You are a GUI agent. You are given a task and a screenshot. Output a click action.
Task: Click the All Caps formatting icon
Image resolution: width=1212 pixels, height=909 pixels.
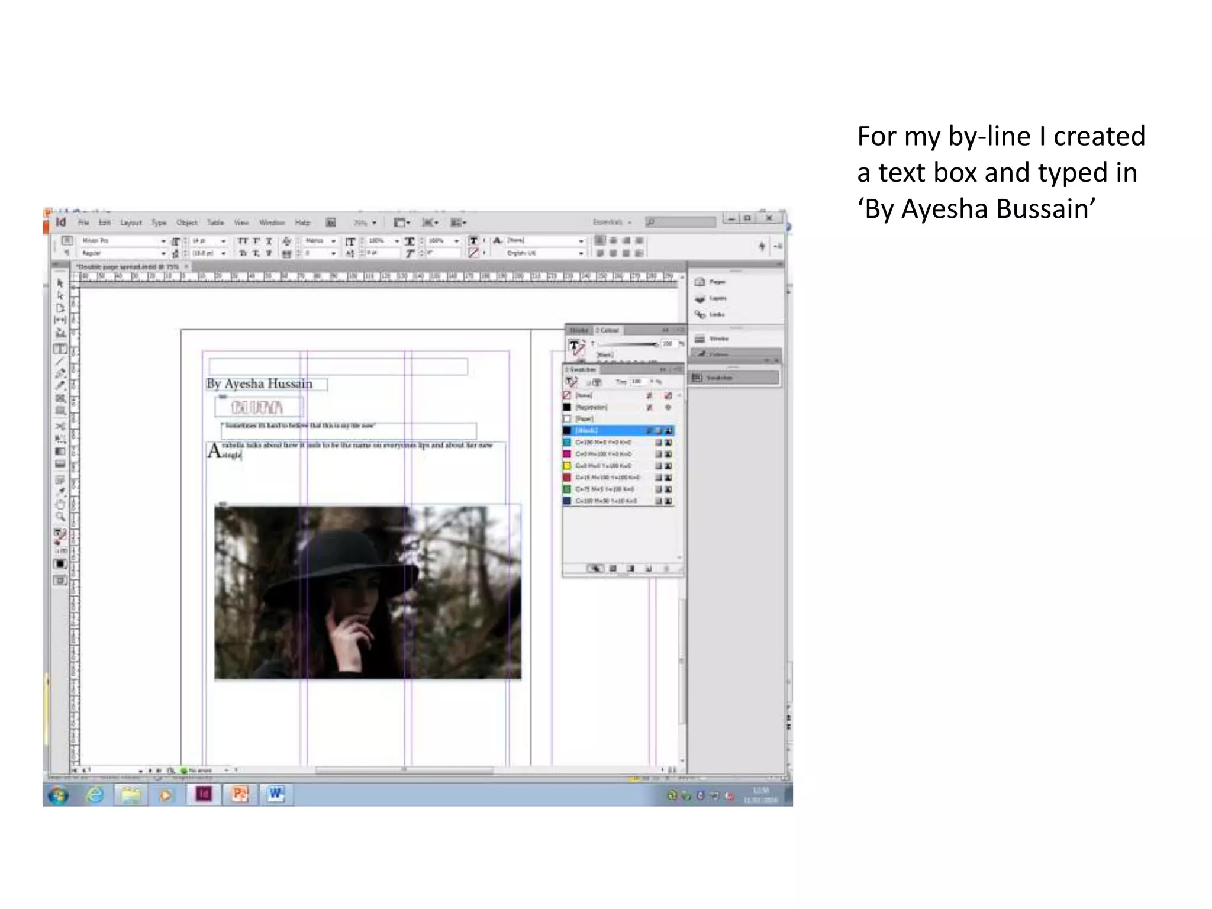243,241
